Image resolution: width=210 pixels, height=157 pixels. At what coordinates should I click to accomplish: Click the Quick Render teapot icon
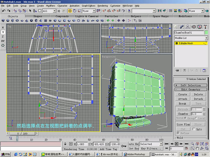pyautogui.click(x=207, y=11)
